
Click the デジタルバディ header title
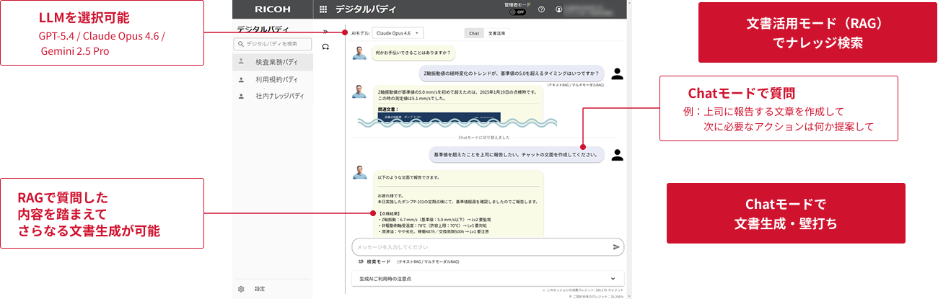pos(367,9)
